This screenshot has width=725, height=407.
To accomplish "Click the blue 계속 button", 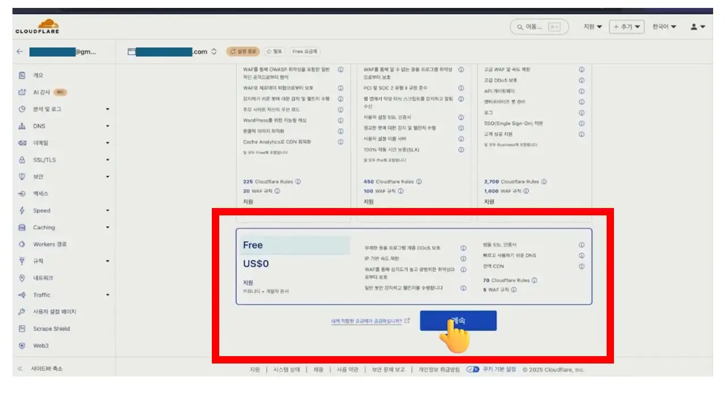I will [x=458, y=321].
